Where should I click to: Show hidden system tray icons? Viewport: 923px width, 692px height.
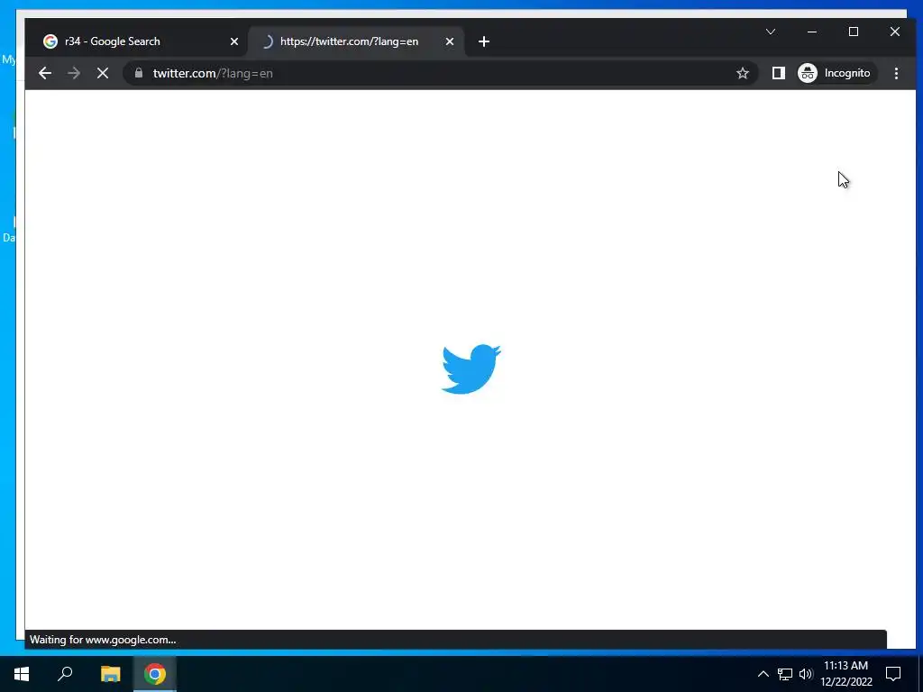pyautogui.click(x=763, y=674)
